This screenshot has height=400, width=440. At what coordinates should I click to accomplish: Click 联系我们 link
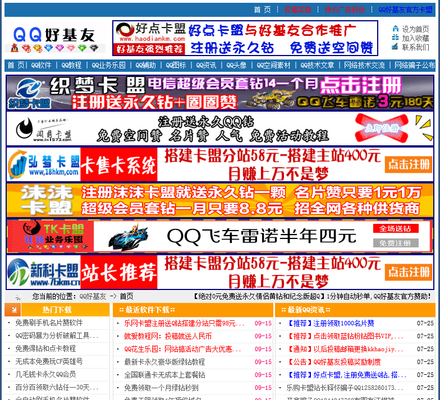coord(415,47)
